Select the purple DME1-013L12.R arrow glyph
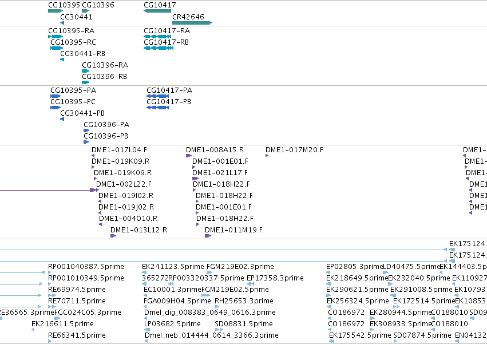This screenshot has width=487, height=344. pyautogui.click(x=113, y=236)
